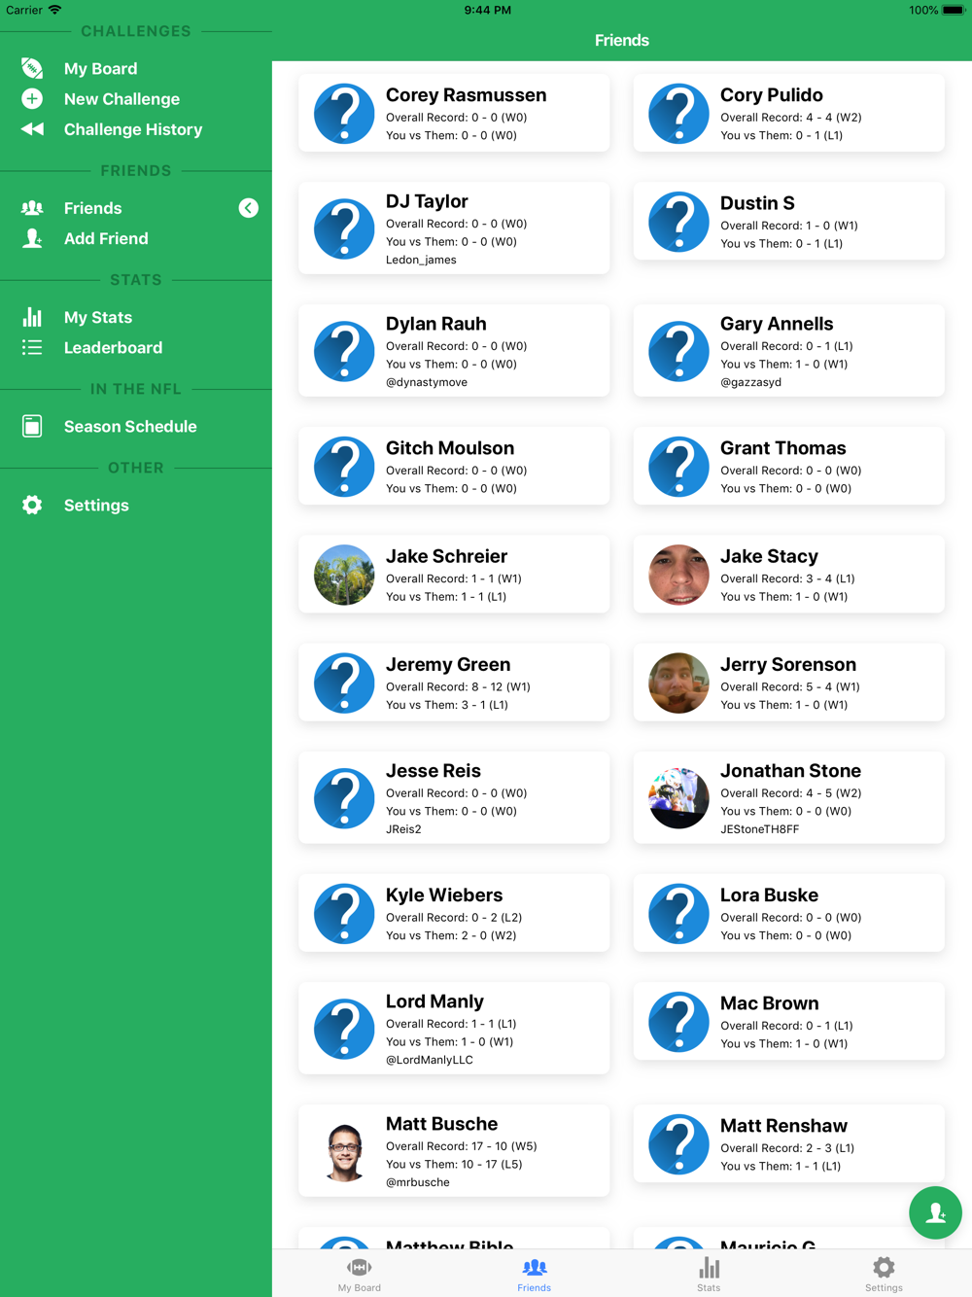The image size is (972, 1297).
Task: Tap the Matt Busche name
Action: point(441,1124)
